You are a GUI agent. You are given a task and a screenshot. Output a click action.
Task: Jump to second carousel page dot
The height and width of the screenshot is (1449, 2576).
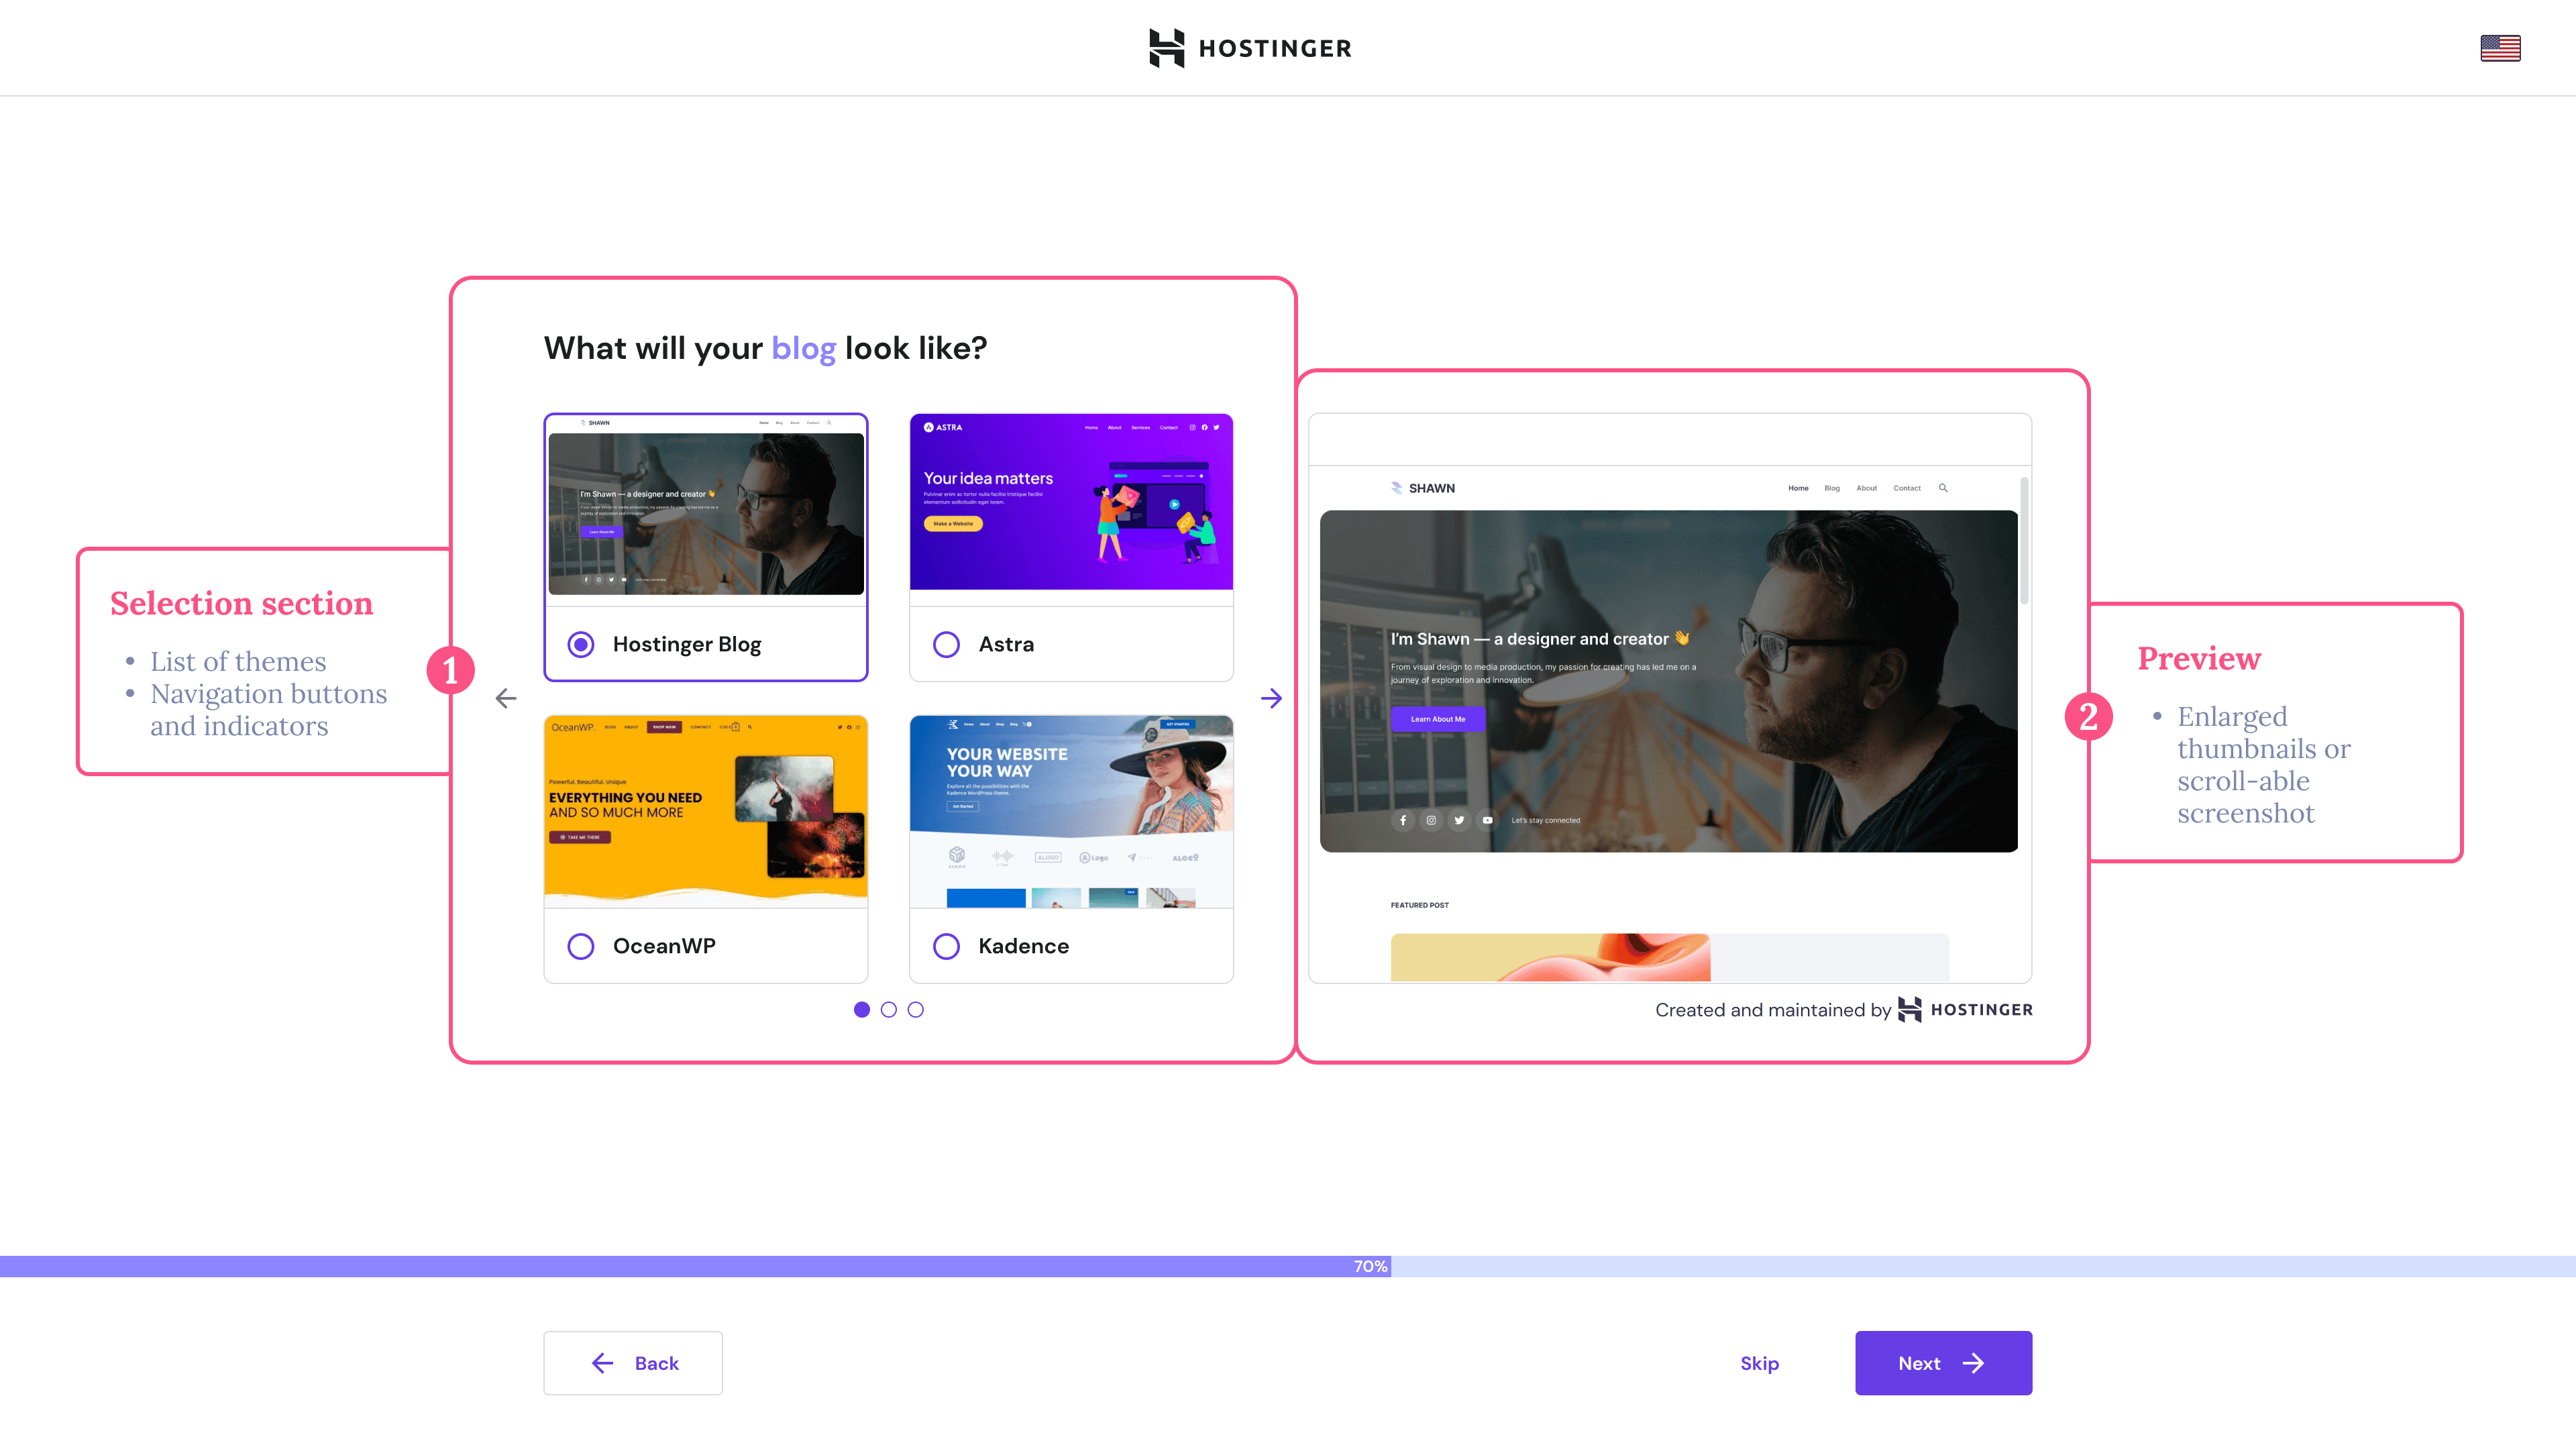coord(888,1010)
